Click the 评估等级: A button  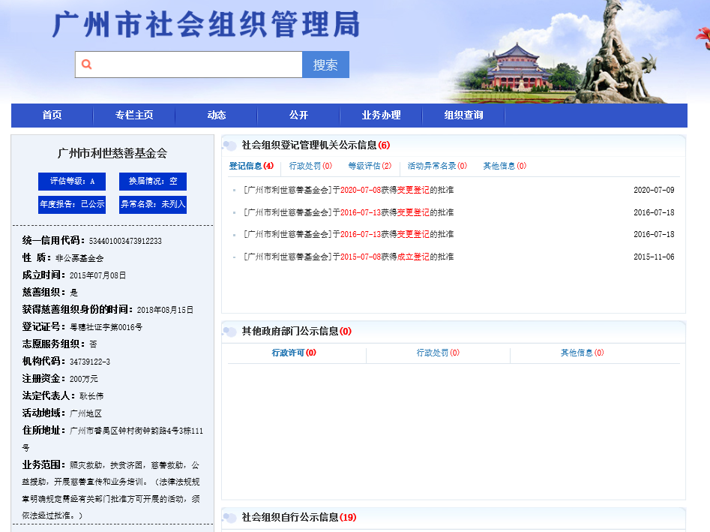coord(72,182)
